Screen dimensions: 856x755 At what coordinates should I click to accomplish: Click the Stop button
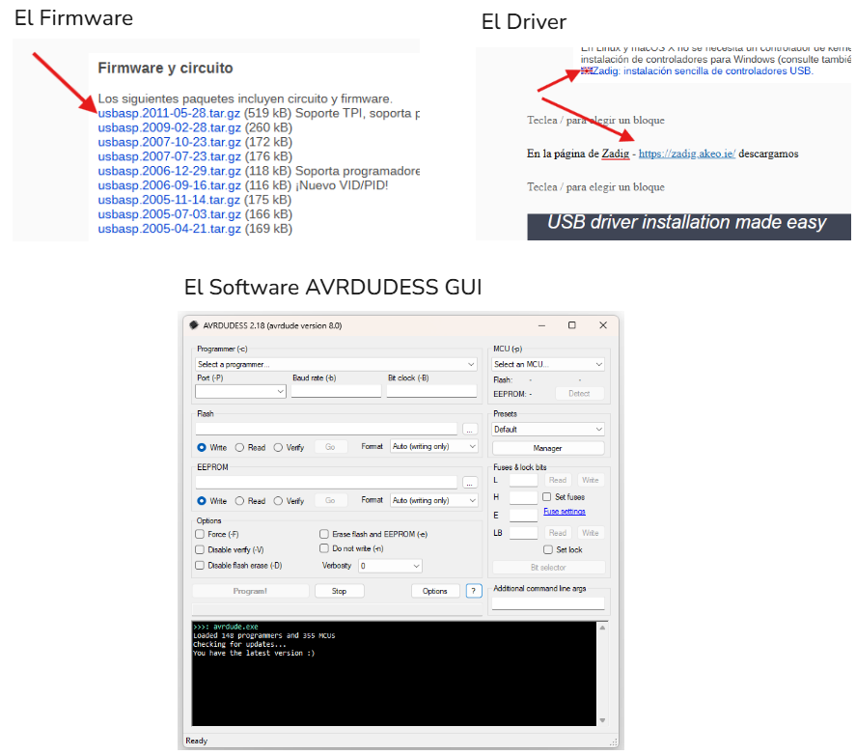point(339,591)
